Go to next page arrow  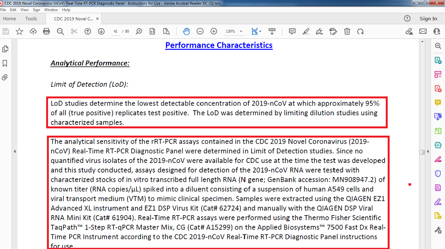click(101, 32)
